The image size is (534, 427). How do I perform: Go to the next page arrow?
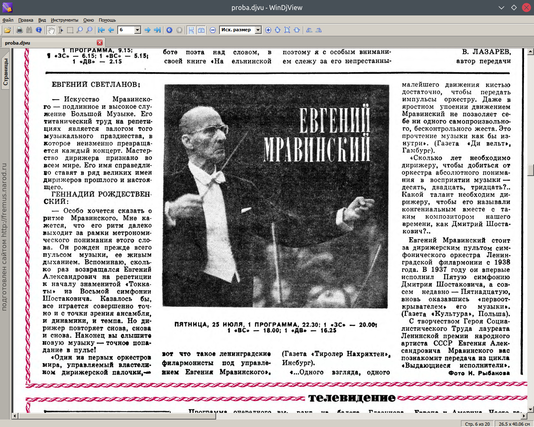pos(147,30)
